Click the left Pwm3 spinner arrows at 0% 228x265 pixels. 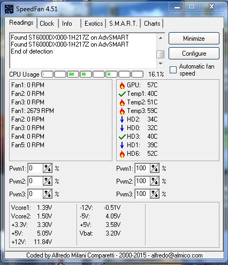pyautogui.click(x=48, y=194)
